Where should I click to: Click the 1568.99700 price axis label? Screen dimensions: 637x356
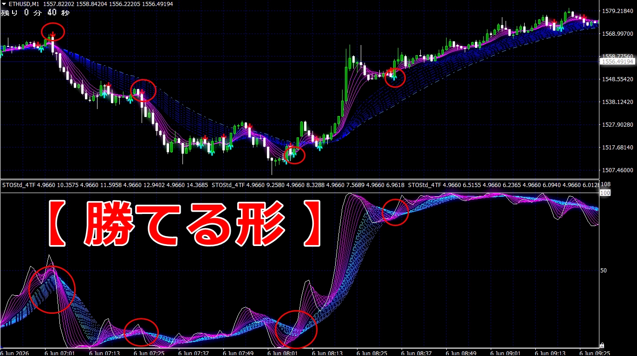(x=618, y=33)
